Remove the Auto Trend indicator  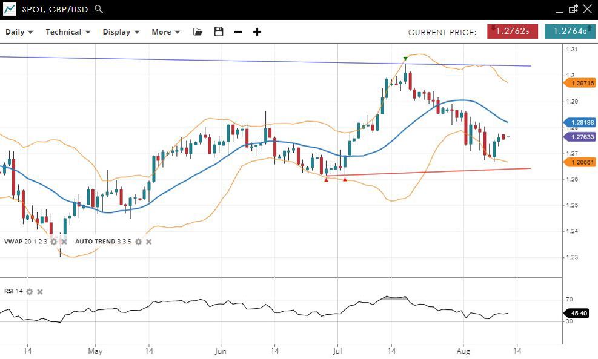pyautogui.click(x=148, y=242)
